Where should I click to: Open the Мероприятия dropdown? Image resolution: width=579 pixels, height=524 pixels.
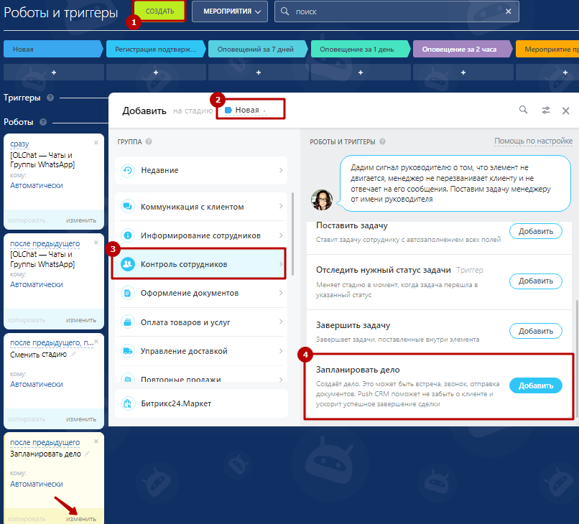[x=230, y=11]
